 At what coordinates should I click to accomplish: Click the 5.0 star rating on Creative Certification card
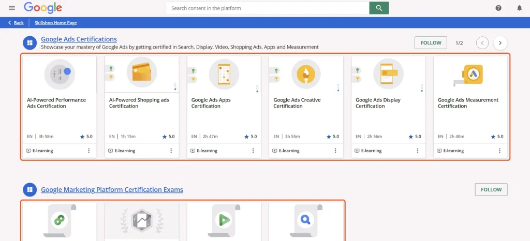coord(333,137)
